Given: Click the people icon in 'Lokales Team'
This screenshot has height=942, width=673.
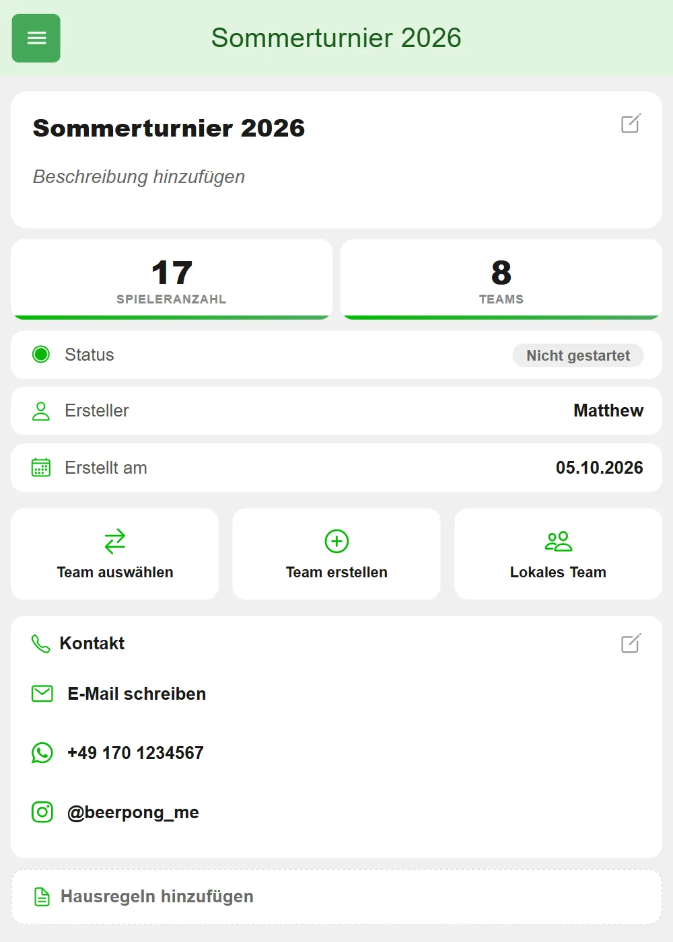Looking at the screenshot, I should [559, 541].
